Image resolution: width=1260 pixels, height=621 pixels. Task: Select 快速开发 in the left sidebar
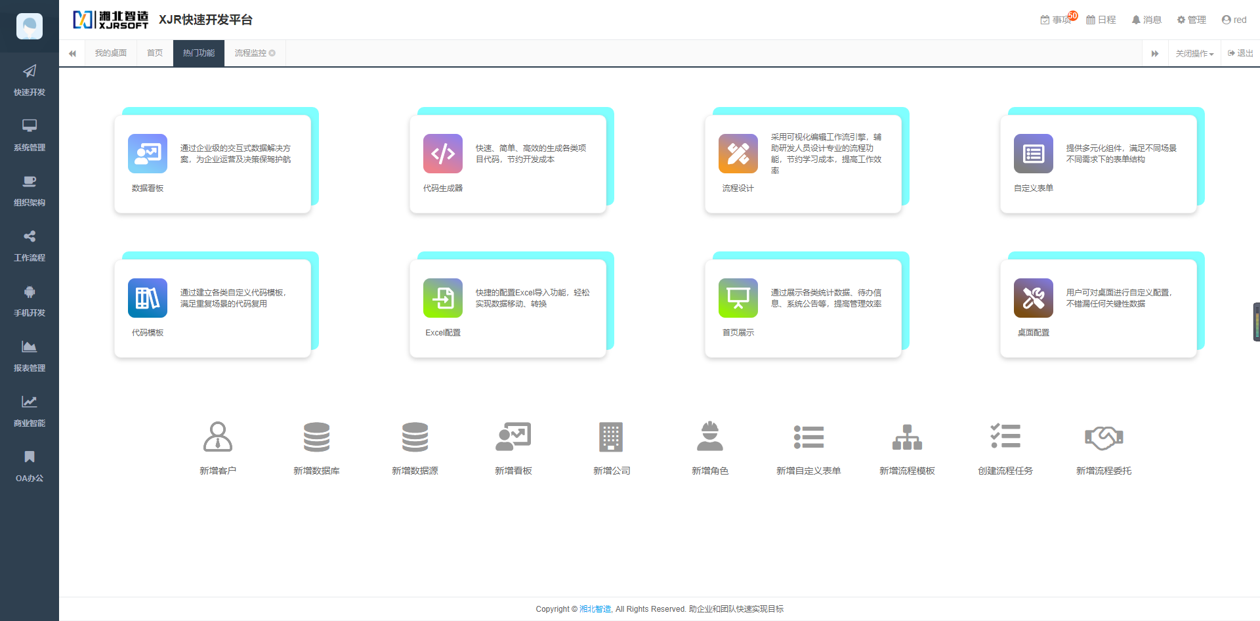tap(29, 80)
